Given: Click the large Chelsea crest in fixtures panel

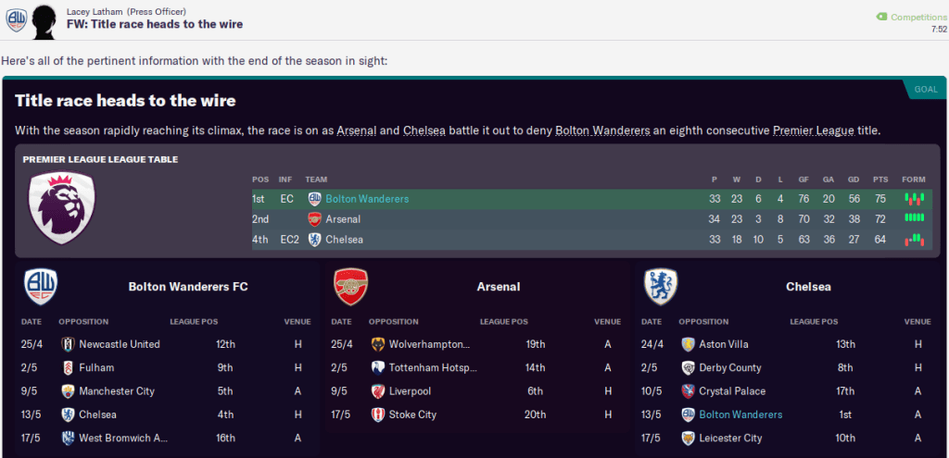Looking at the screenshot, I should [x=661, y=287].
